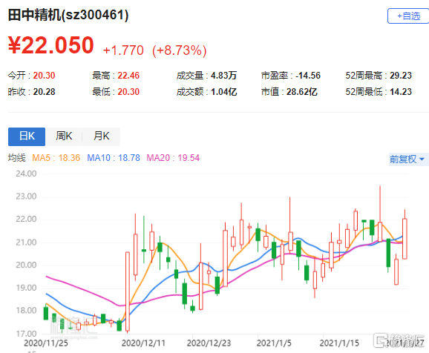Click the 2020/11/25 date axis label
Viewport: 429px width, 353px height.
pyautogui.click(x=46, y=343)
